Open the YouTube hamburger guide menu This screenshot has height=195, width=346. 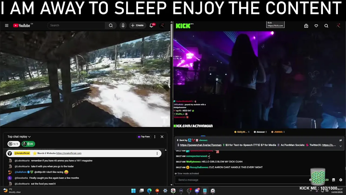click(6, 25)
